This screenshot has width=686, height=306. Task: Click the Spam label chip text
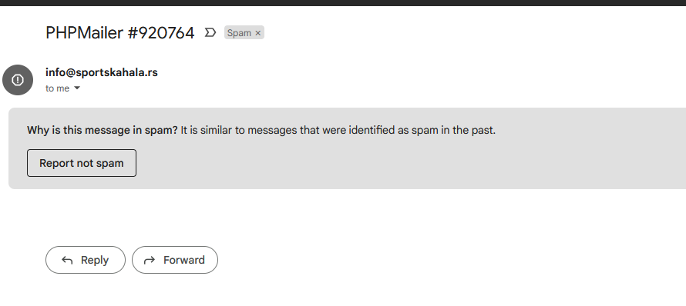click(x=239, y=33)
